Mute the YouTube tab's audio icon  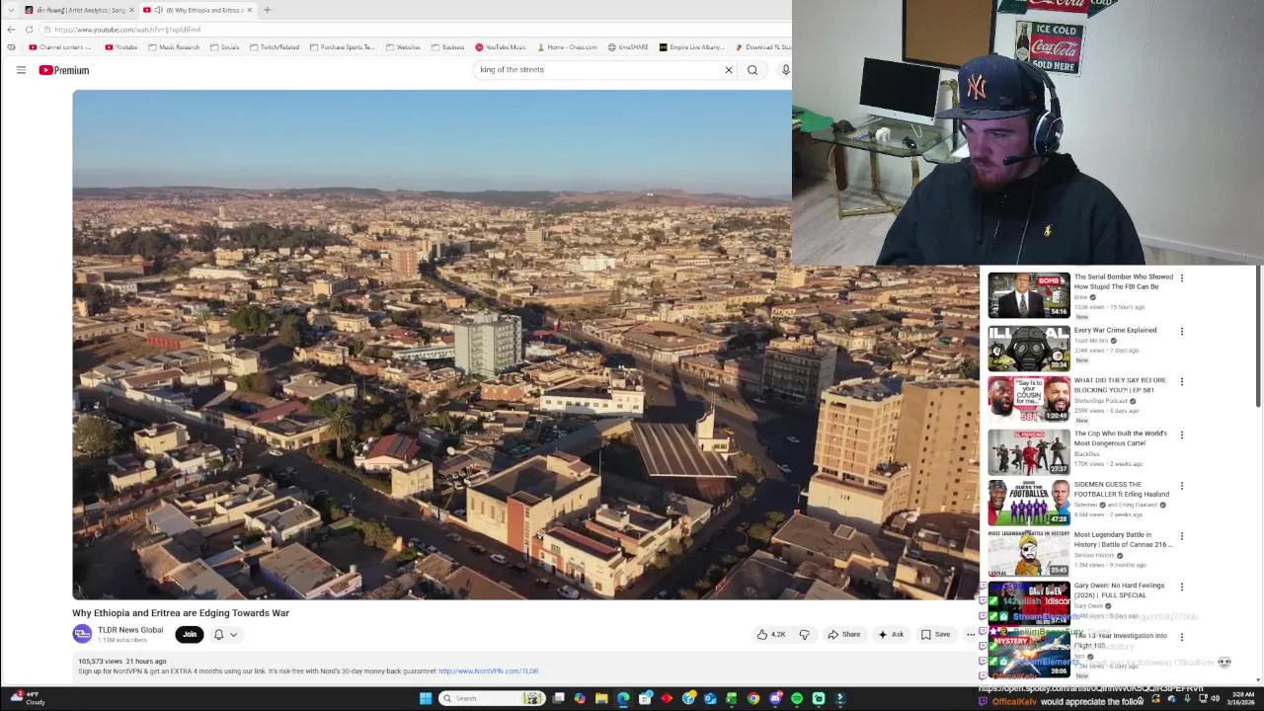[158, 10]
